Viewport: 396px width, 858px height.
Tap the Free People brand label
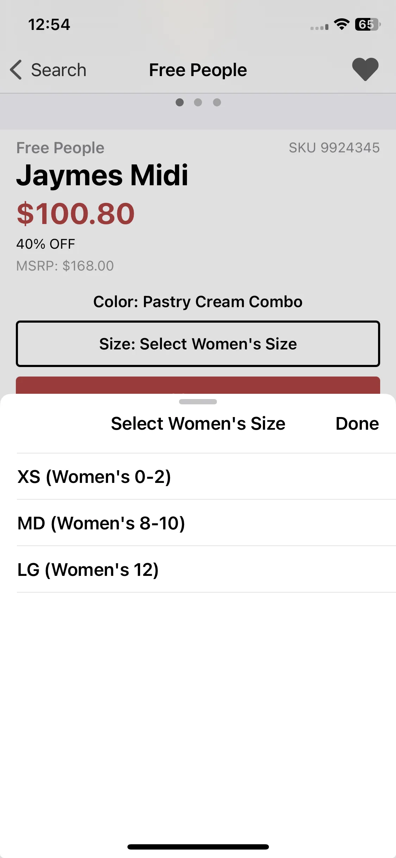(60, 148)
